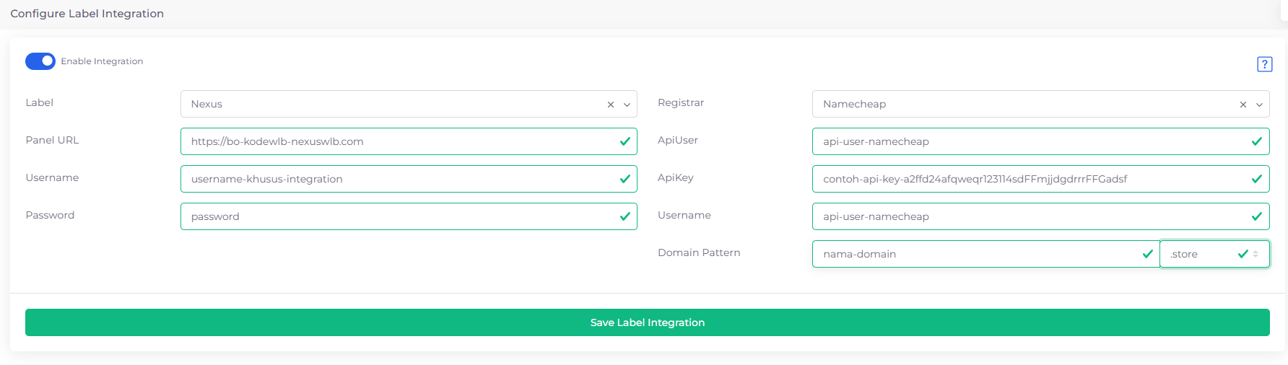The height and width of the screenshot is (365, 1288).
Task: Click the ApiUser field validation checkmark
Action: (1256, 141)
